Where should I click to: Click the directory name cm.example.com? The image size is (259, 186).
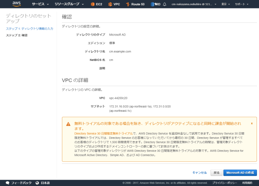click(120, 52)
